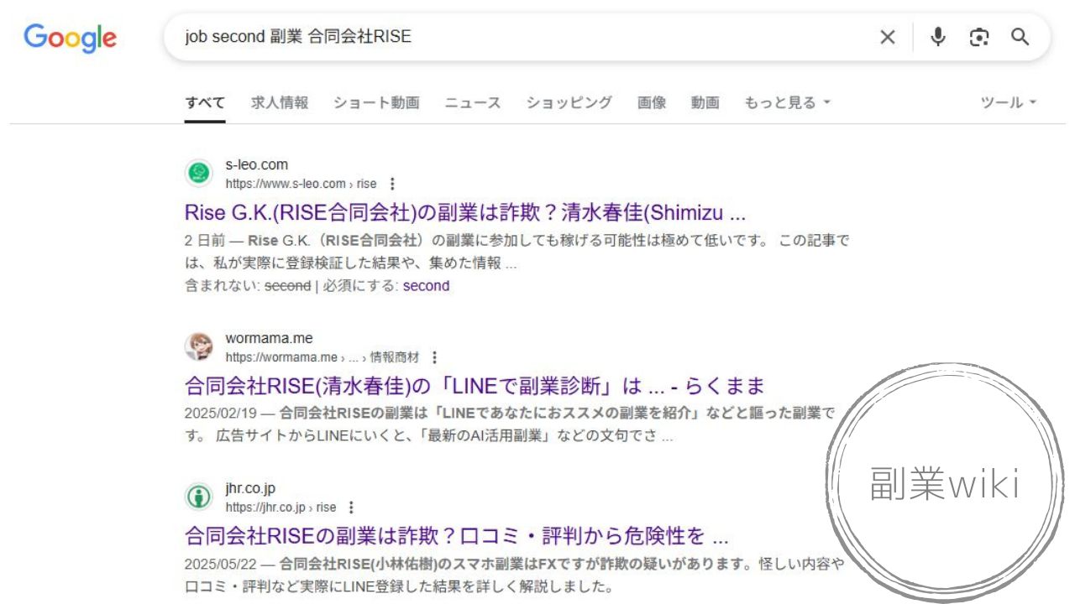This screenshot has width=1075, height=604.
Task: Click snippet date 2025/02/19
Action: 222,413
